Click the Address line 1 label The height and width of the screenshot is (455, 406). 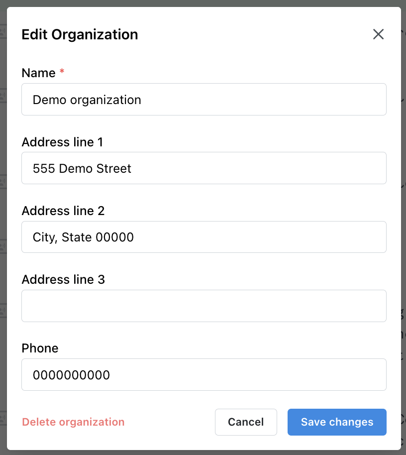(62, 142)
